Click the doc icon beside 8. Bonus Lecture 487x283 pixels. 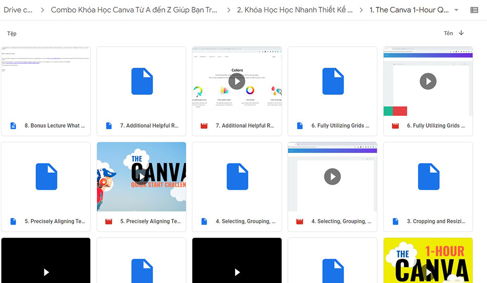pos(13,126)
